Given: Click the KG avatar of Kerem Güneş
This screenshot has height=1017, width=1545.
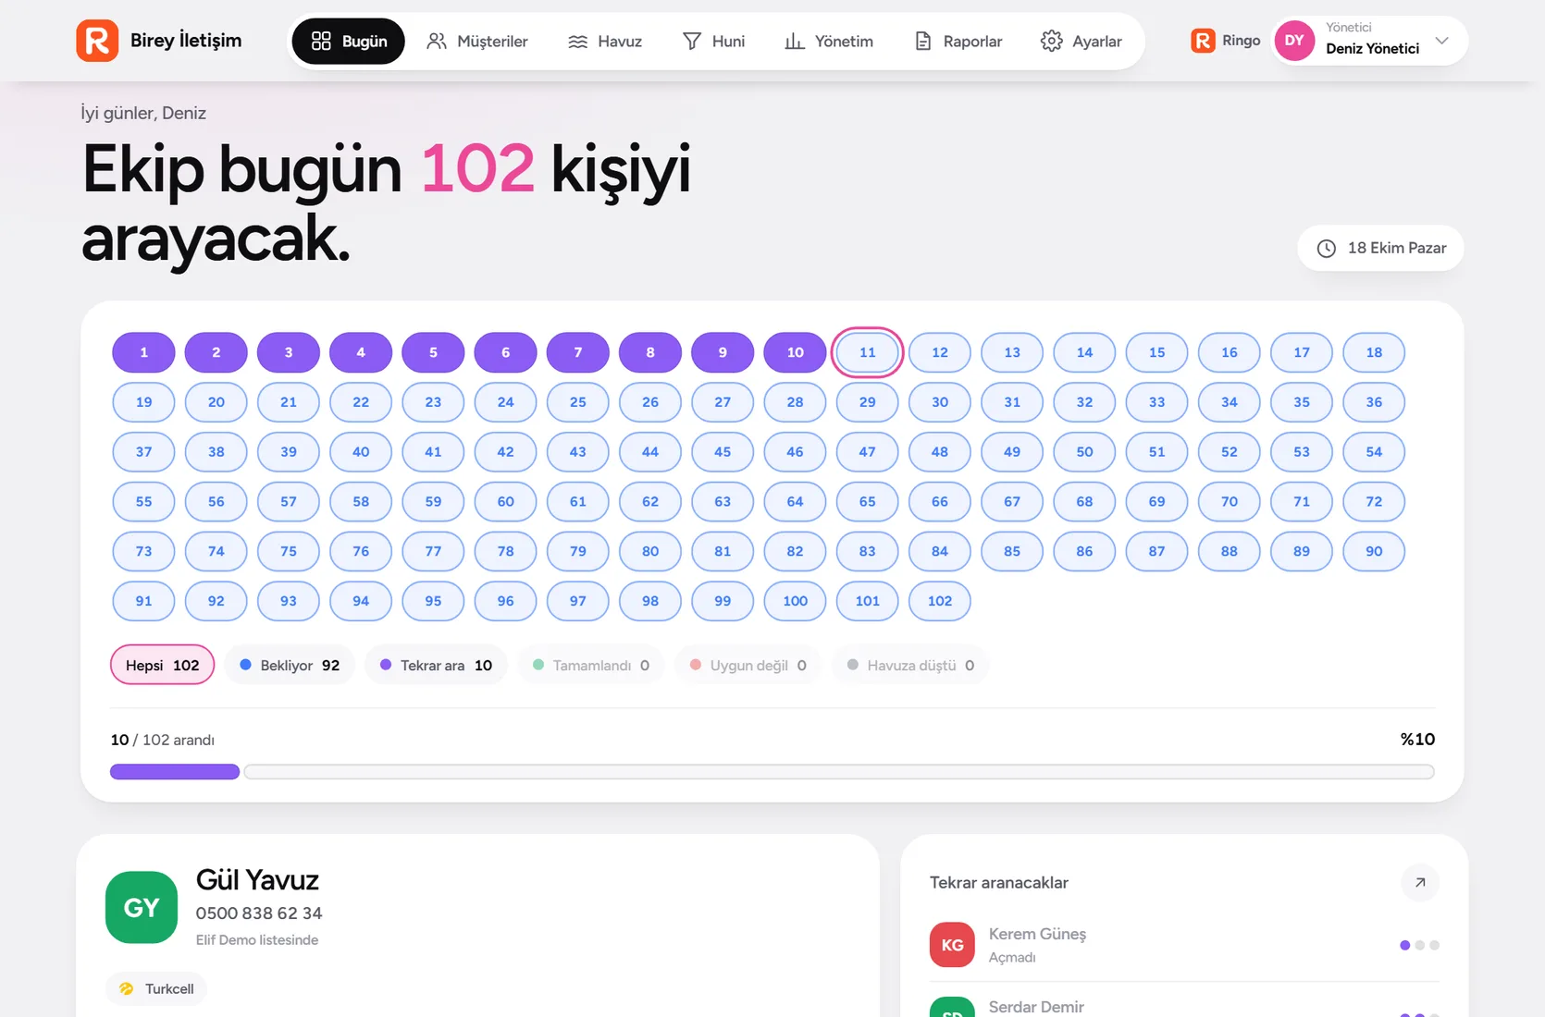Looking at the screenshot, I should click(x=952, y=945).
